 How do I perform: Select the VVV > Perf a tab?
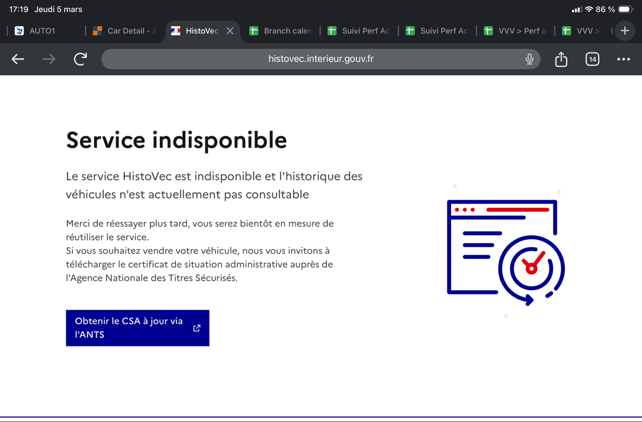coord(516,31)
